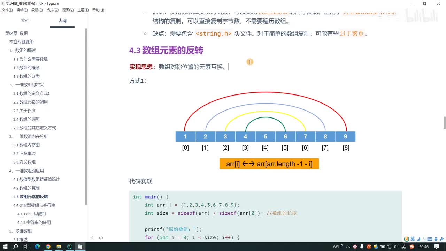Click the battery tray icon
This screenshot has width=446, height=251.
point(383,246)
